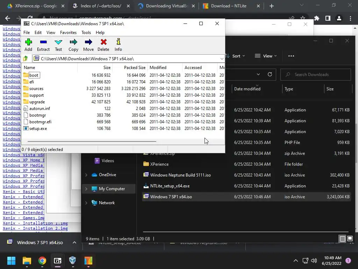The width and height of the screenshot is (358, 269).
Task: Open the Windows Vista x64 link
Action: click(23, 154)
